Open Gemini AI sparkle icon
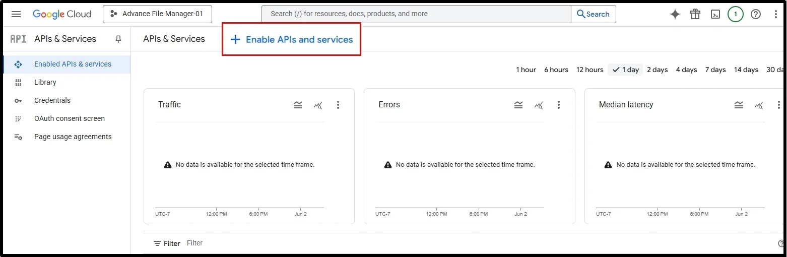 [675, 14]
